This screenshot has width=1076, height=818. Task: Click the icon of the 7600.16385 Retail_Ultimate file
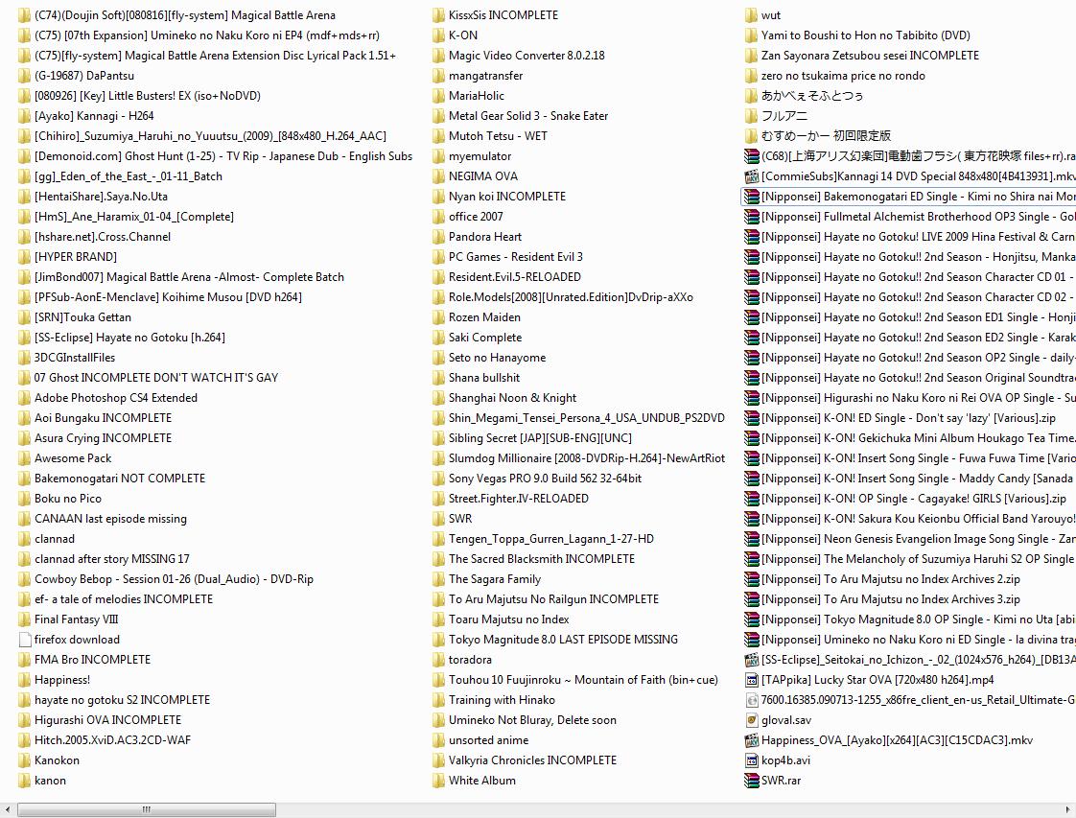click(x=752, y=700)
